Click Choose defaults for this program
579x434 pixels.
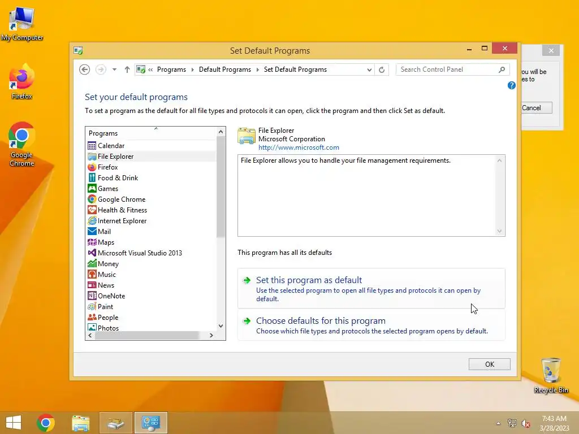371,325
